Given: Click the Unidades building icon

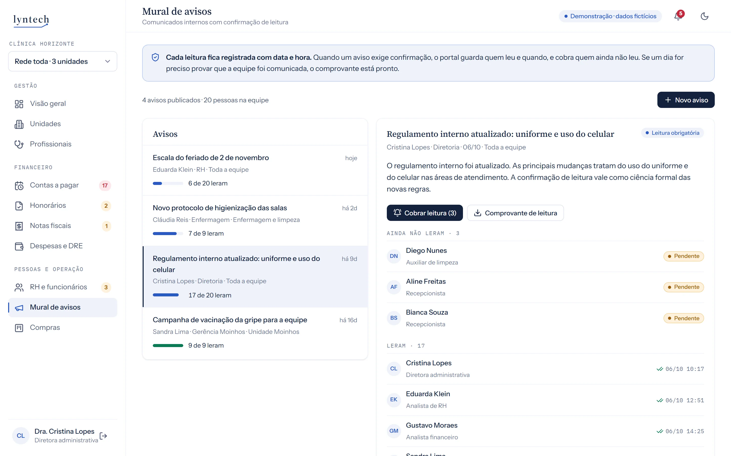Looking at the screenshot, I should [x=19, y=124].
